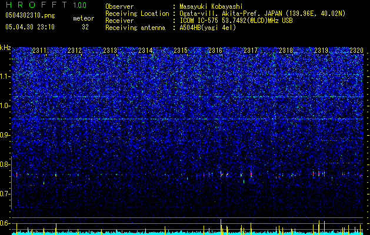Viewport: 370px width, 235px height.
Task: Click the 0.8 frequency axis label
Action: (5, 164)
